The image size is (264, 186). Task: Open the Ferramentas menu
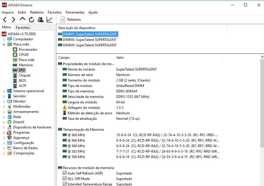75,12
